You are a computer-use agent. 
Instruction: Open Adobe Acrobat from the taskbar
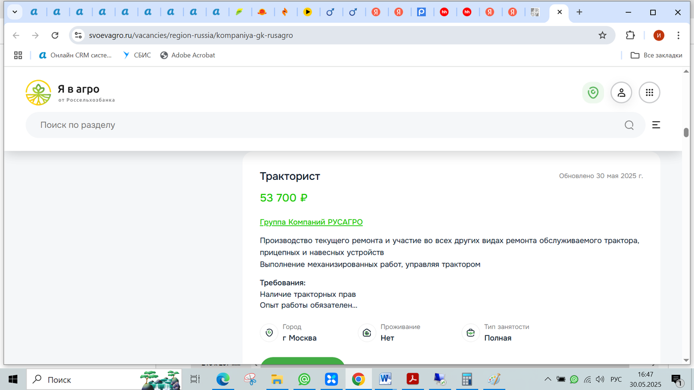(x=413, y=379)
